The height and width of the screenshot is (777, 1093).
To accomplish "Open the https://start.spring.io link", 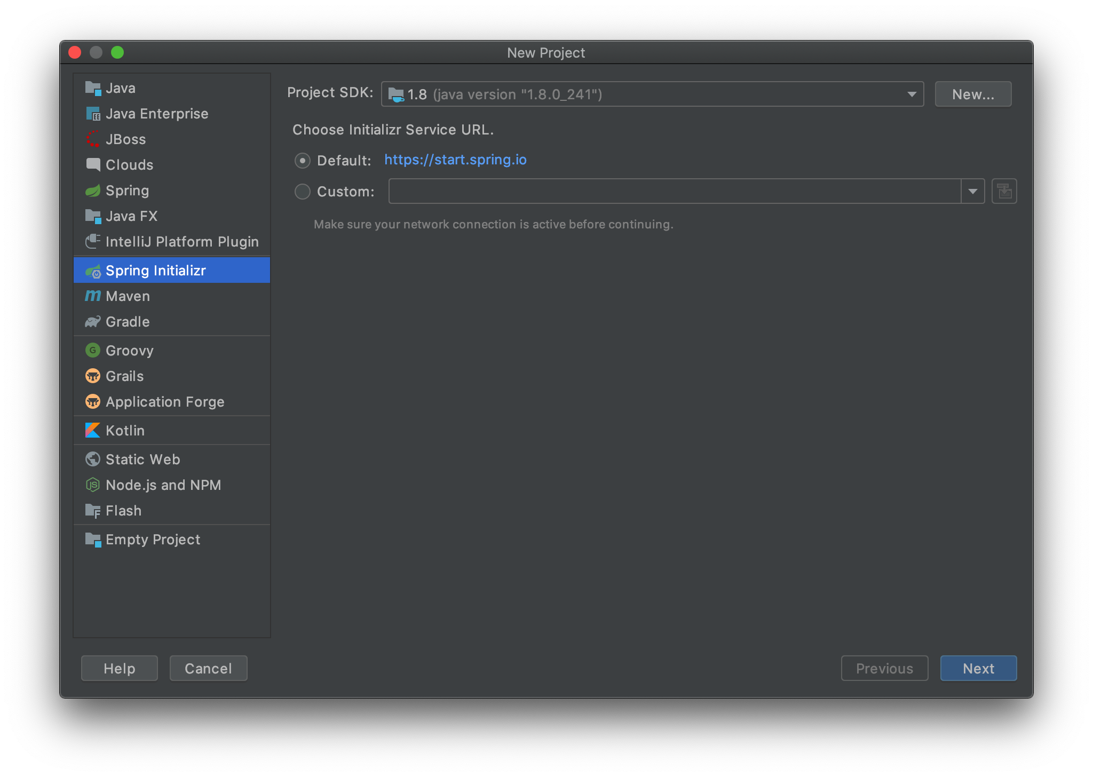I will [455, 160].
